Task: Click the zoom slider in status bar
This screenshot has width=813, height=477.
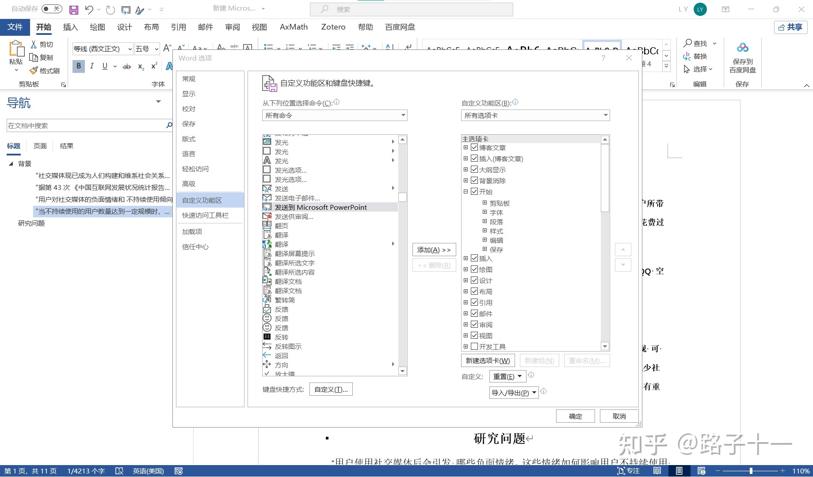Action: click(751, 471)
